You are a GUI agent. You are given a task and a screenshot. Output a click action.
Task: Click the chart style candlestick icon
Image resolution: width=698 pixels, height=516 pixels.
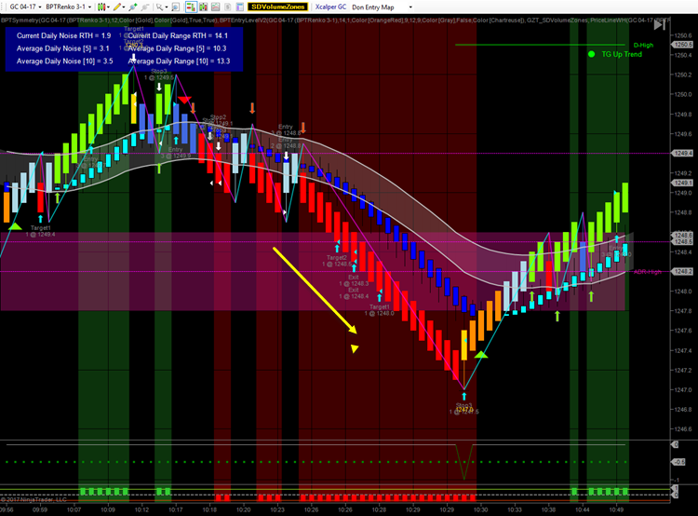[101, 7]
